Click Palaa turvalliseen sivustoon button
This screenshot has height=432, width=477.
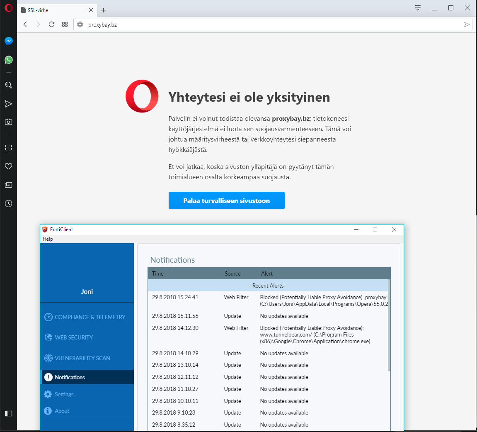pyautogui.click(x=227, y=200)
